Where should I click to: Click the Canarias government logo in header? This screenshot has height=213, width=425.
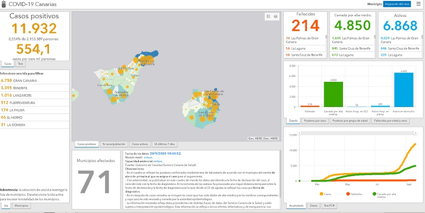[x=4, y=4]
